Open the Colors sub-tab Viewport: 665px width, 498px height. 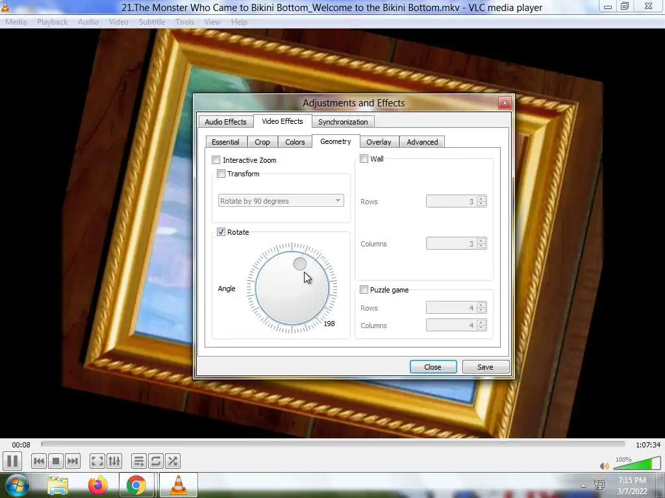click(295, 142)
